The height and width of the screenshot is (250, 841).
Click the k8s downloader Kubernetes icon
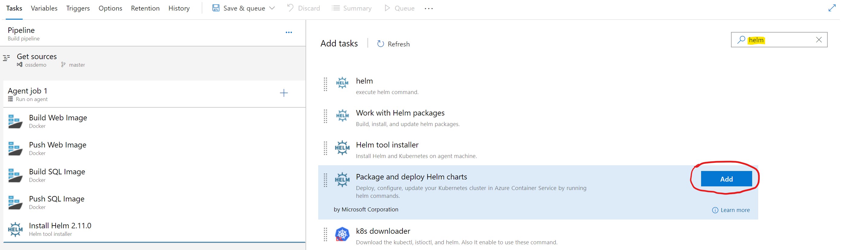click(342, 234)
